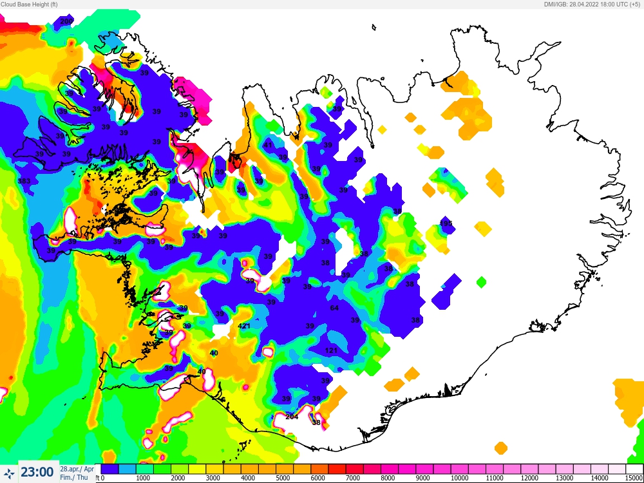Click the '10000' legend scale label
The width and height of the screenshot is (644, 483).
pos(459,478)
